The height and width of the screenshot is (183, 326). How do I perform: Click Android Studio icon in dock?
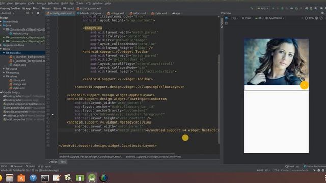[x=92, y=178]
